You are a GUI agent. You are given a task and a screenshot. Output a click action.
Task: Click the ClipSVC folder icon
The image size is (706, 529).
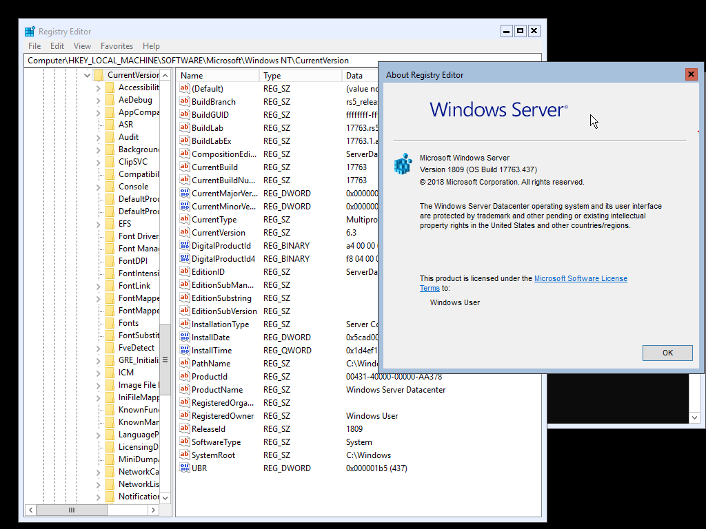click(110, 162)
